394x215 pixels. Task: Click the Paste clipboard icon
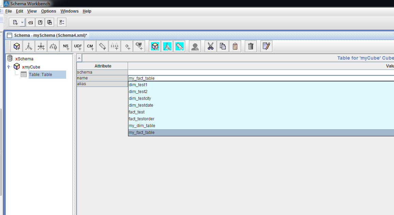[235, 46]
